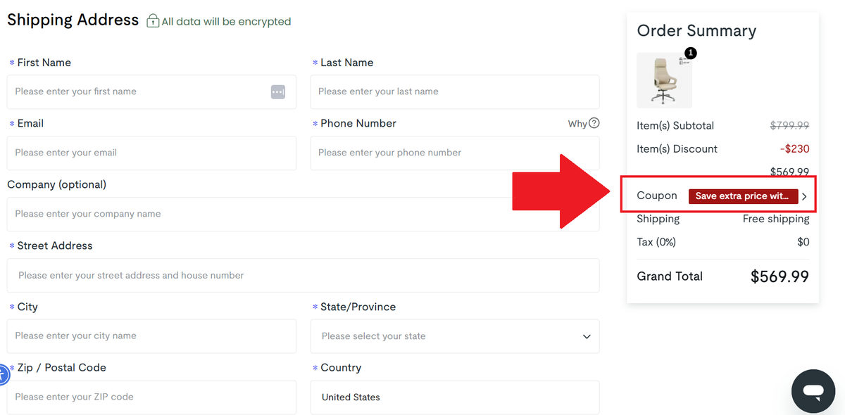Click the First Name input field

point(141,91)
